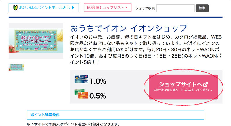Open おけいはんポイントモールとは guide page

43,8
